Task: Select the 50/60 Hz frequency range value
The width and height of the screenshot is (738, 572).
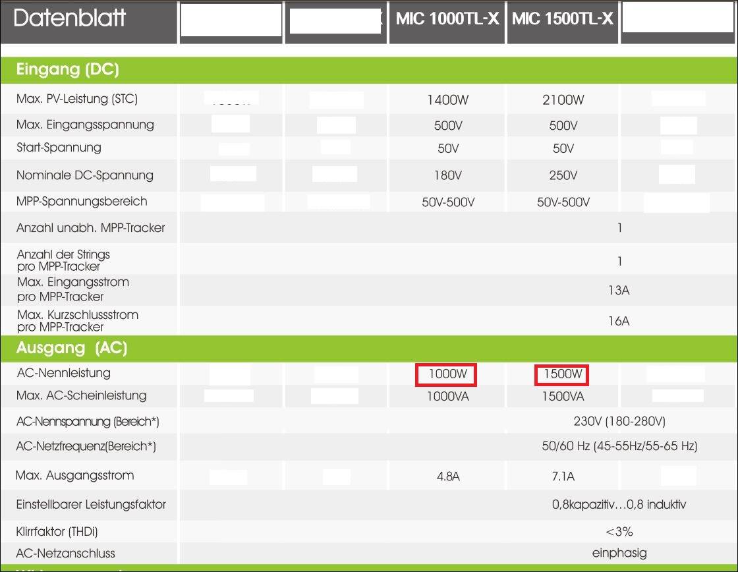Action: pyautogui.click(x=619, y=446)
